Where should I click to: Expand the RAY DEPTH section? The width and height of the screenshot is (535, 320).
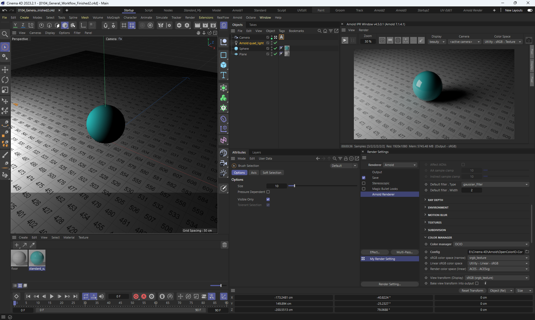[x=435, y=200]
